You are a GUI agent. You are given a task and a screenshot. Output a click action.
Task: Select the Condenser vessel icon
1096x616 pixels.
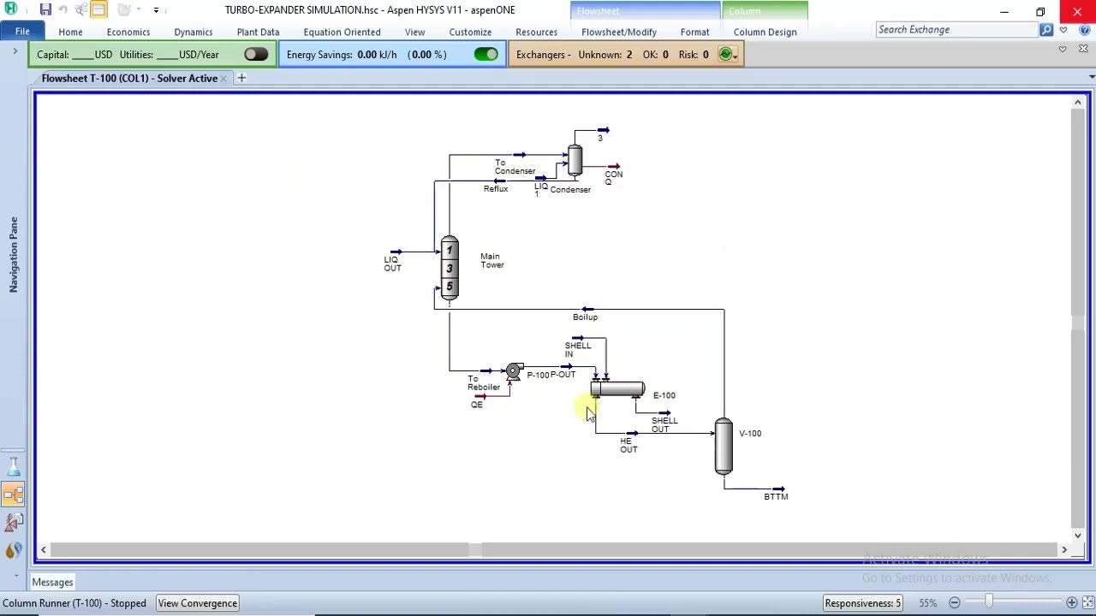(575, 160)
